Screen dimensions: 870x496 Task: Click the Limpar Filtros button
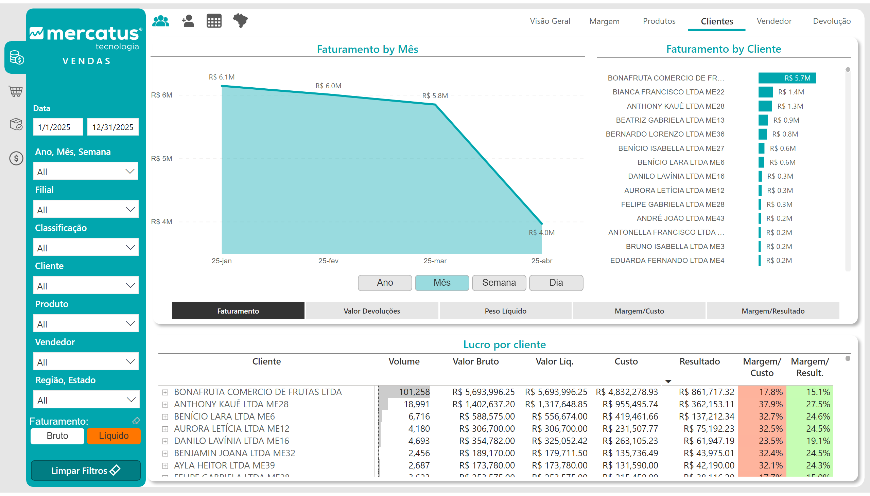[x=86, y=471]
